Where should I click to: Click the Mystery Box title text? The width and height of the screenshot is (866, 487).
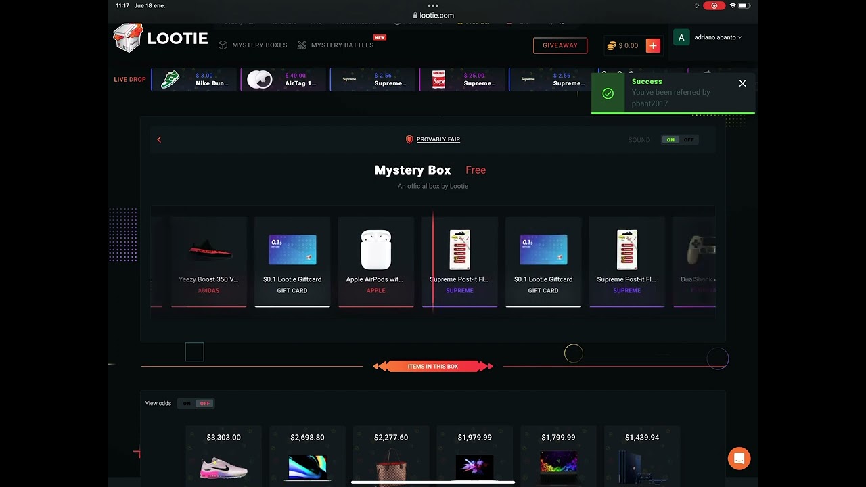pos(413,170)
